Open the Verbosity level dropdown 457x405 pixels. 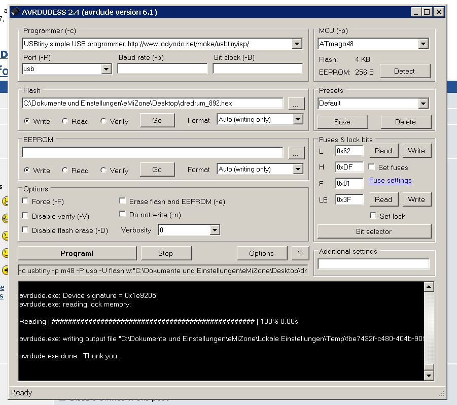point(215,230)
